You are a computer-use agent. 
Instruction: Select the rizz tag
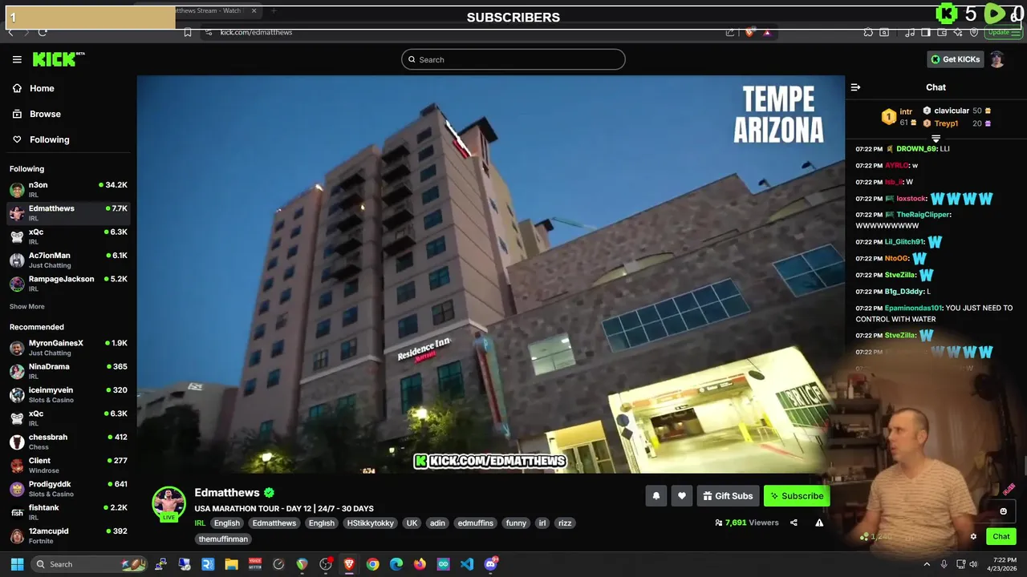565,523
